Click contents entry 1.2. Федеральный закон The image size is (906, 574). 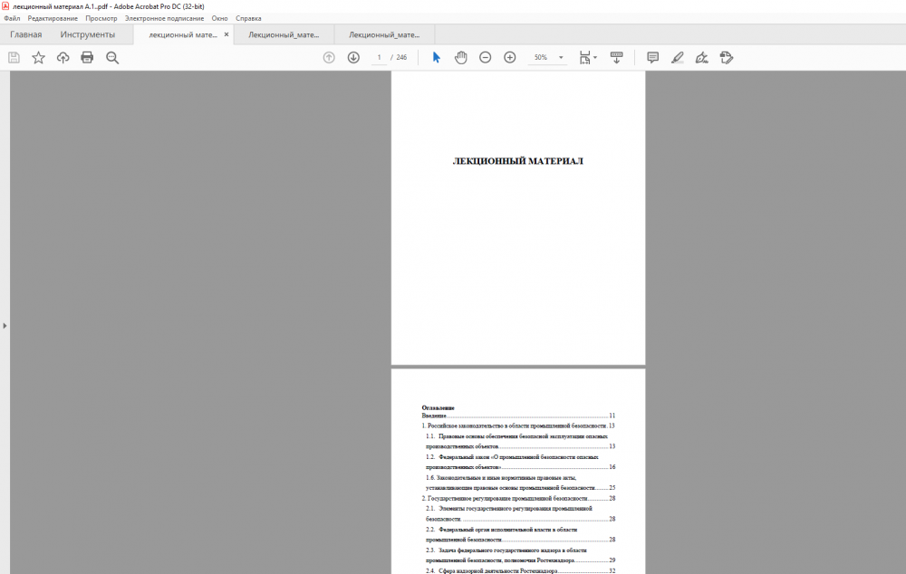pyautogui.click(x=520, y=462)
